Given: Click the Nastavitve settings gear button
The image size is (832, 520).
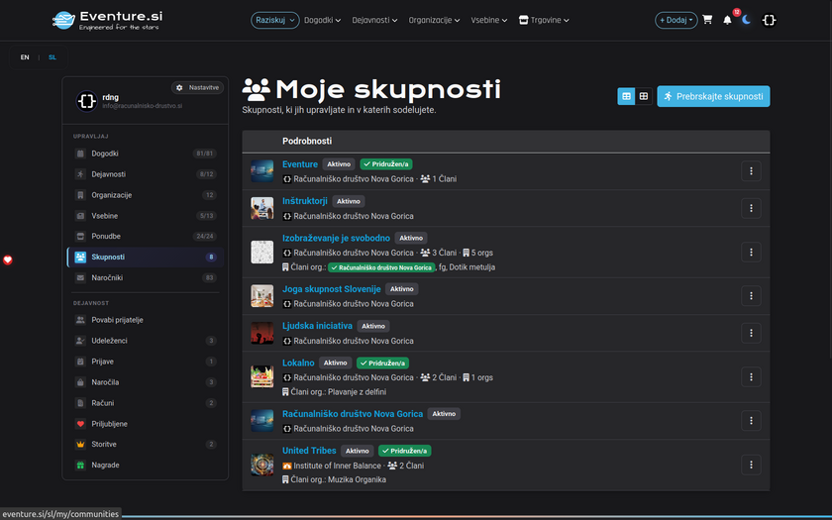Looking at the screenshot, I should coord(197,87).
